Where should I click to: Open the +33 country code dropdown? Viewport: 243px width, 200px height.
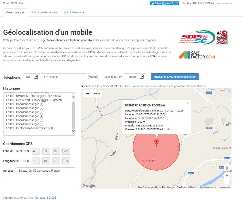click(32, 77)
